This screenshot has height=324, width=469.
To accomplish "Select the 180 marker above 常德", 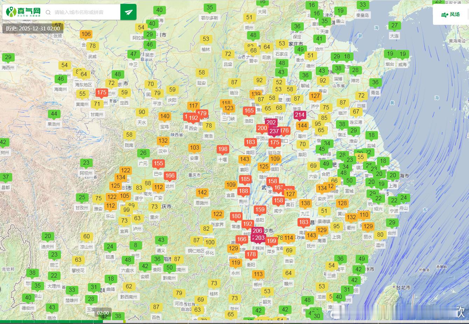I will (x=236, y=217).
